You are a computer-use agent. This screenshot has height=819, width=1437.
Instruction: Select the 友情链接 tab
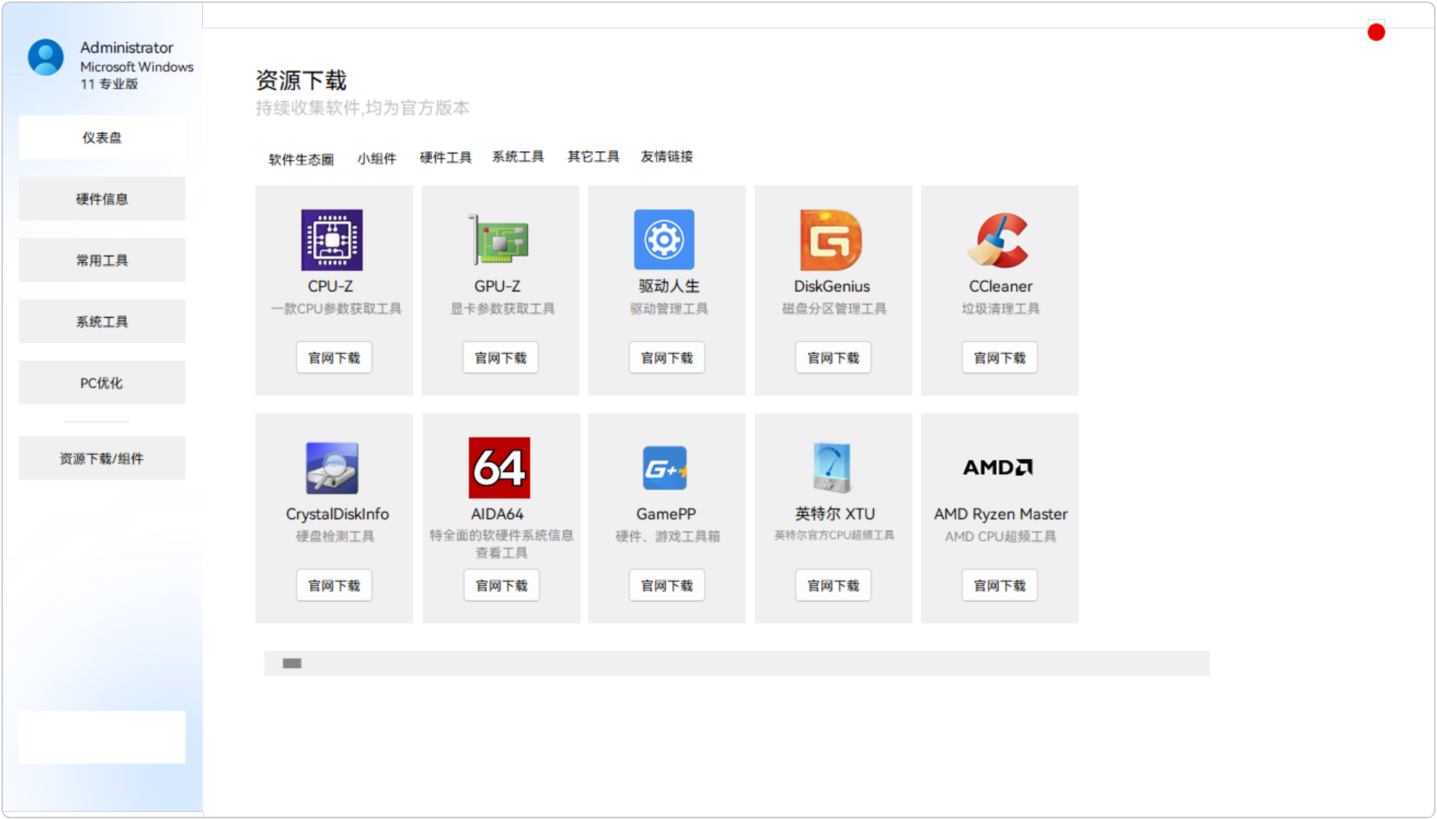(667, 157)
